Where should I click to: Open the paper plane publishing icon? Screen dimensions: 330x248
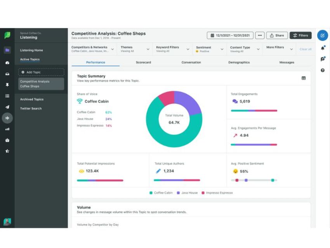tap(7, 107)
